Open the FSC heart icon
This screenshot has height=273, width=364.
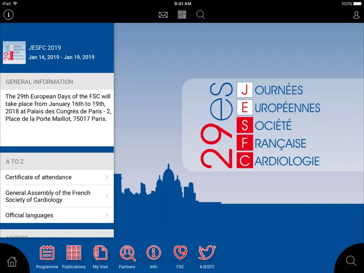[180, 252]
